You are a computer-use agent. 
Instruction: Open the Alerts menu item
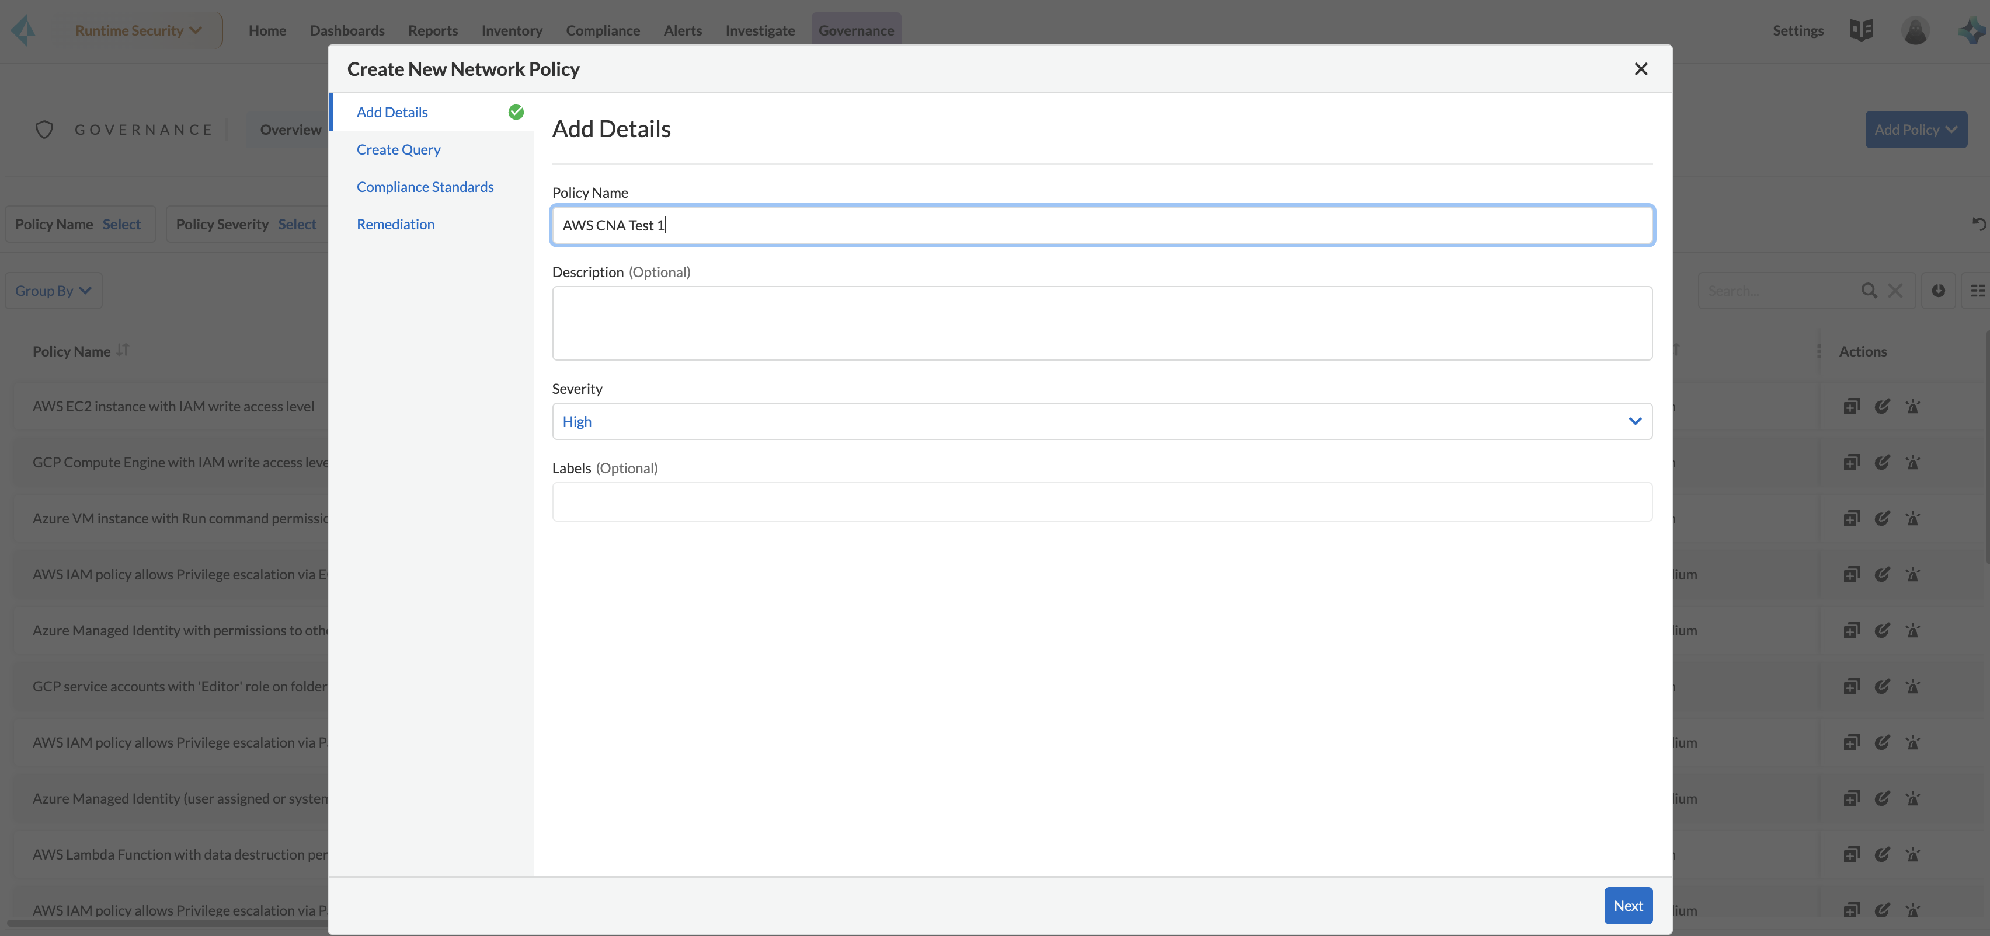tap(682, 30)
